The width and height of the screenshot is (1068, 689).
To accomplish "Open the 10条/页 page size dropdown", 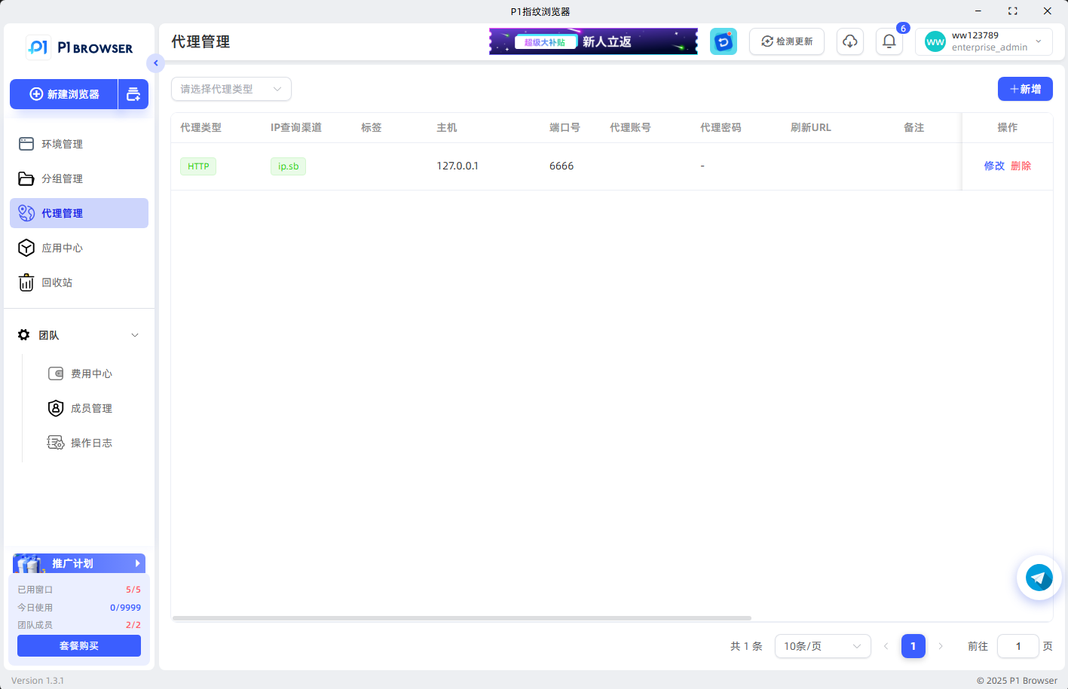I will (822, 646).
